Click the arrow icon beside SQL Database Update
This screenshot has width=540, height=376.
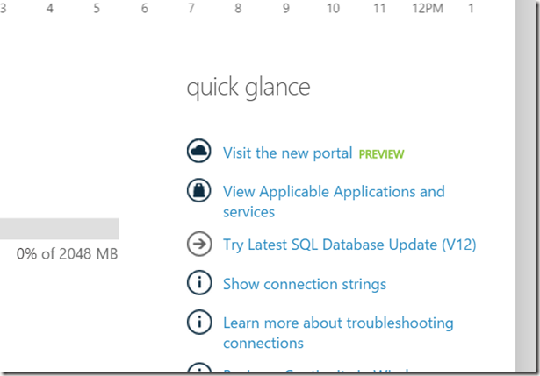[x=199, y=245]
